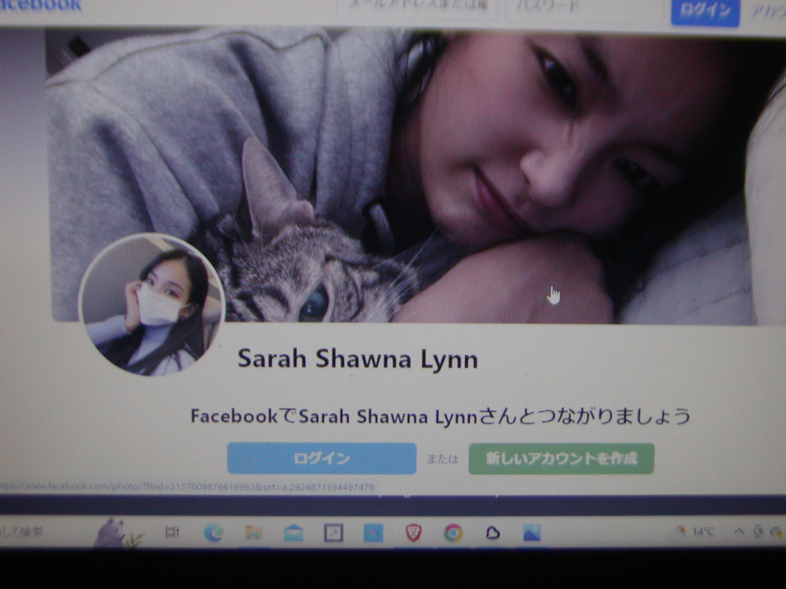Open the masked profile picture thumbnail
The image size is (786, 589).
click(152, 304)
